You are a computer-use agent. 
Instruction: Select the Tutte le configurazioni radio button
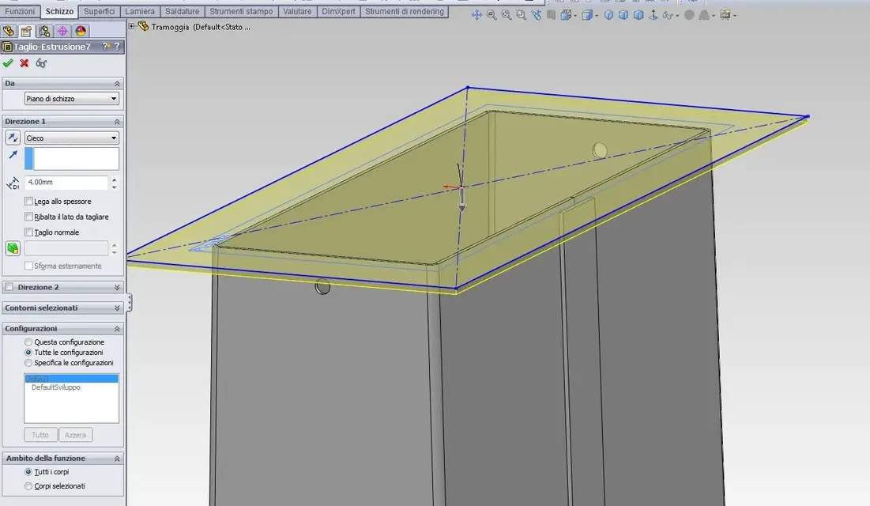[28, 353]
